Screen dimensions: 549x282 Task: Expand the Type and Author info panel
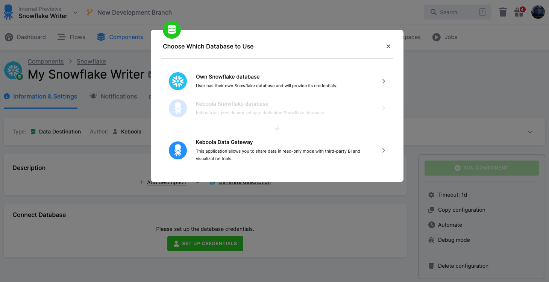click(530, 132)
